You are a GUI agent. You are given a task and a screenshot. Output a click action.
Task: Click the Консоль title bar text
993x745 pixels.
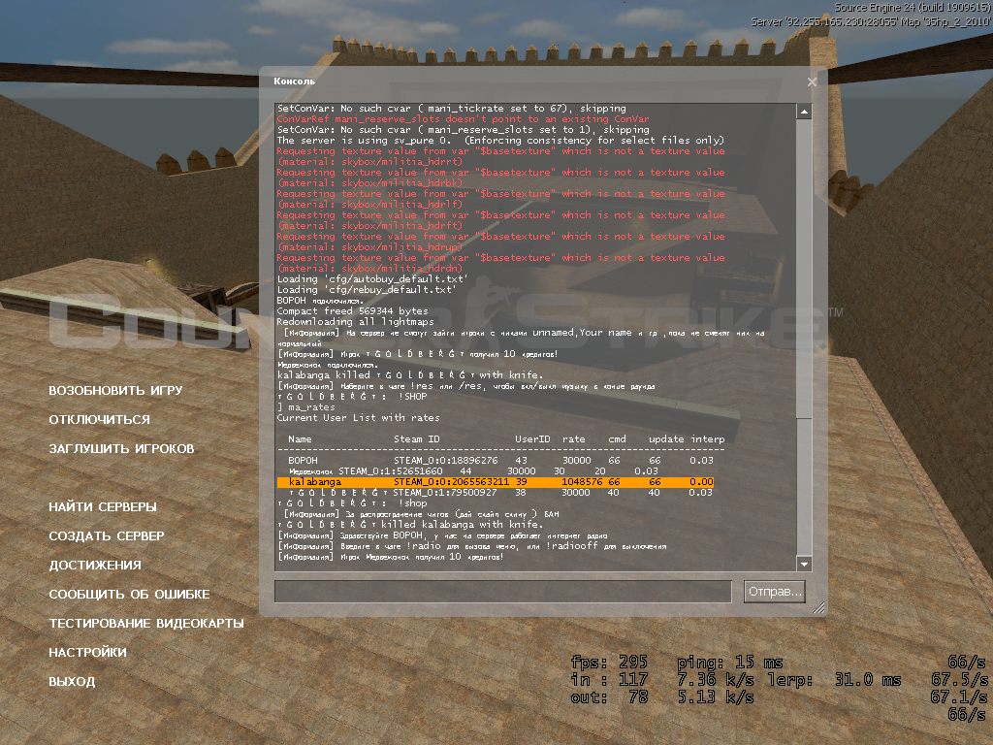(294, 81)
